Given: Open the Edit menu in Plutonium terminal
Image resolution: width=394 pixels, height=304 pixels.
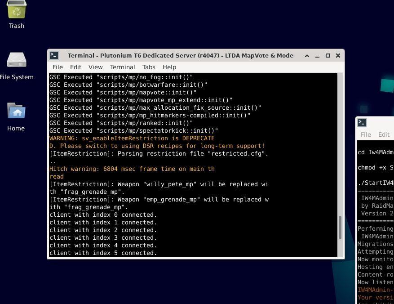Looking at the screenshot, I should pos(75,67).
